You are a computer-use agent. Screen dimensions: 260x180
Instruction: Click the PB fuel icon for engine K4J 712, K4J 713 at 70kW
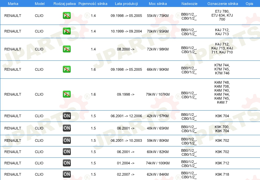[x=66, y=31]
